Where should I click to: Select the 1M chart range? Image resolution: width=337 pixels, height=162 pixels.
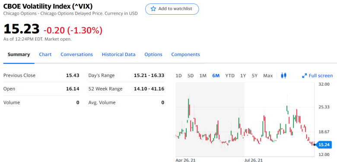[203, 76]
